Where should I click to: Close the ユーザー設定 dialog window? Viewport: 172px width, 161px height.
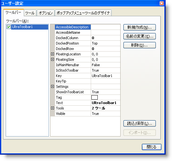(162, 3)
